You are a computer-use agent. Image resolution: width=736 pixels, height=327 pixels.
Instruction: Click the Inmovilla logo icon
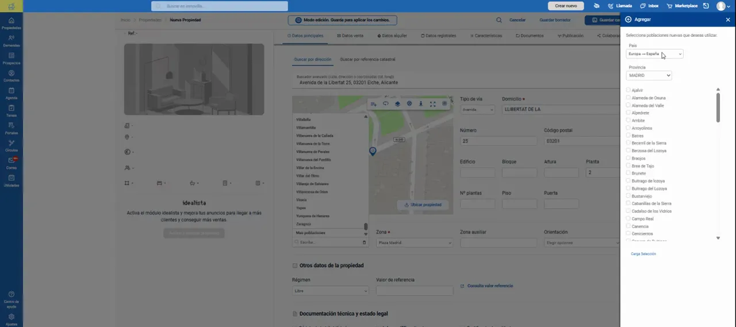tap(11, 6)
